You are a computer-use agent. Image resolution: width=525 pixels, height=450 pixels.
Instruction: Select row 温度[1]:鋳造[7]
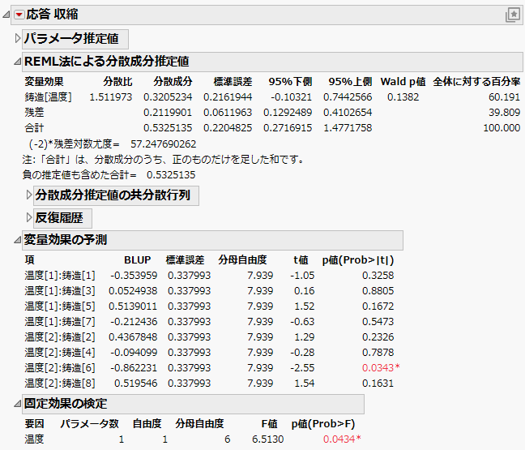pyautogui.click(x=60, y=322)
